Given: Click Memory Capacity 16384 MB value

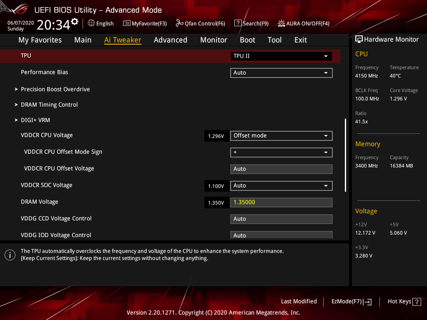Looking at the screenshot, I should 401,166.
